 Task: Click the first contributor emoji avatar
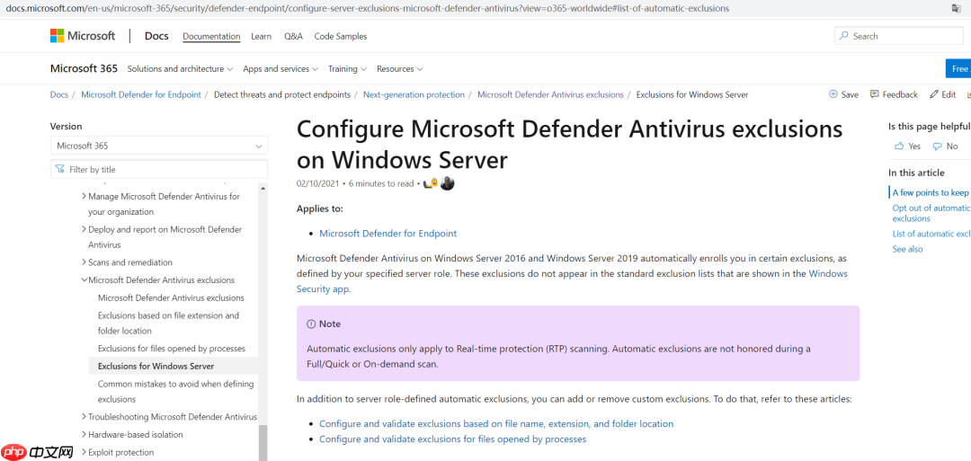point(431,183)
